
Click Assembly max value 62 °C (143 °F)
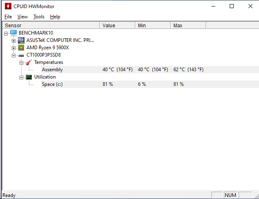point(188,70)
